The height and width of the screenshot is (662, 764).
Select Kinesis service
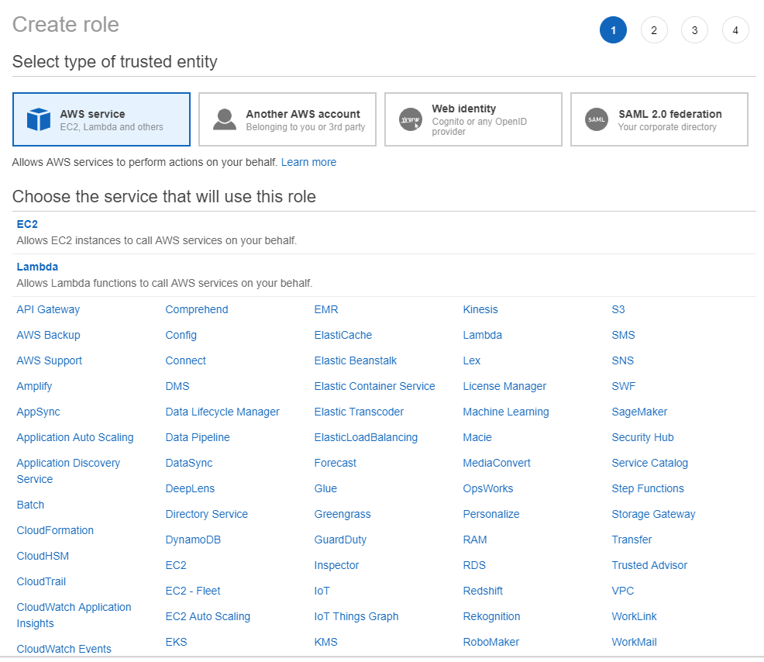click(480, 309)
